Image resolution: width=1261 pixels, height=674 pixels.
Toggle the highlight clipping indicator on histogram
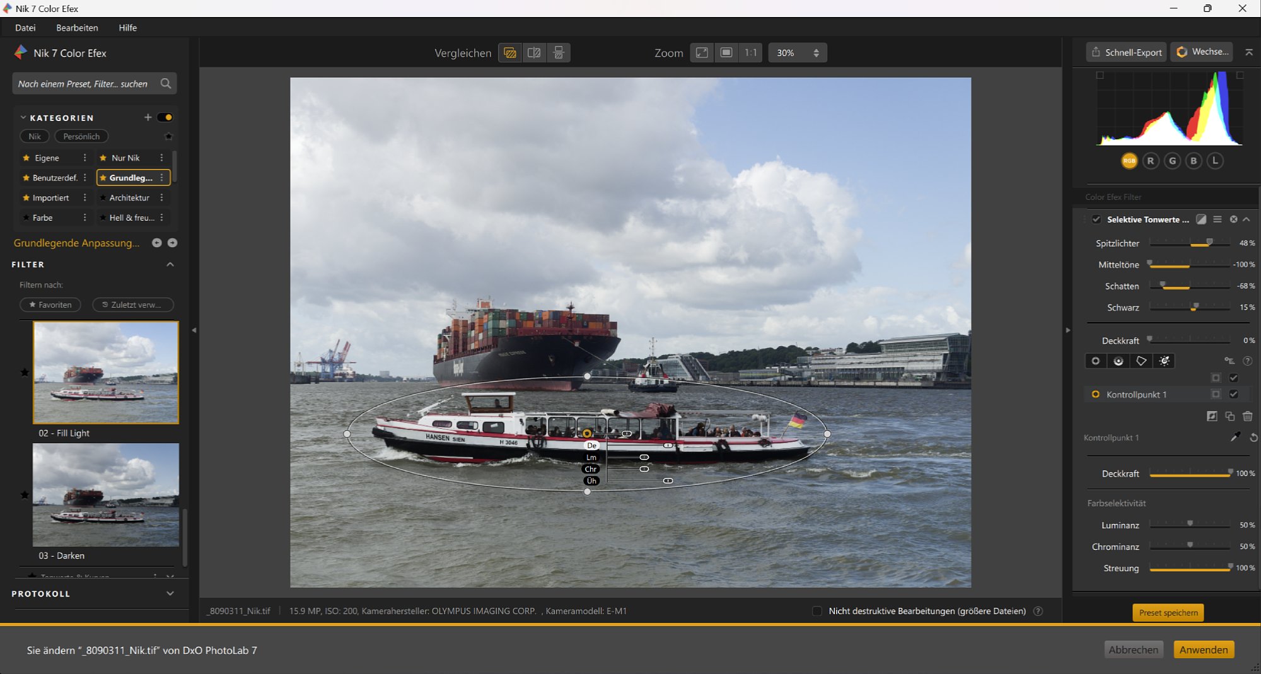(x=1240, y=75)
